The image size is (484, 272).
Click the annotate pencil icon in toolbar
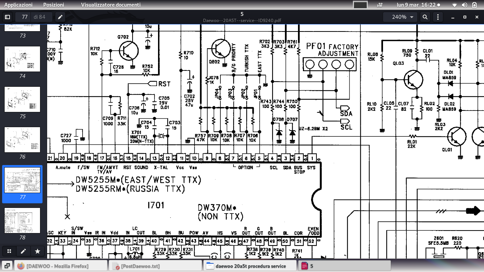tap(60, 17)
